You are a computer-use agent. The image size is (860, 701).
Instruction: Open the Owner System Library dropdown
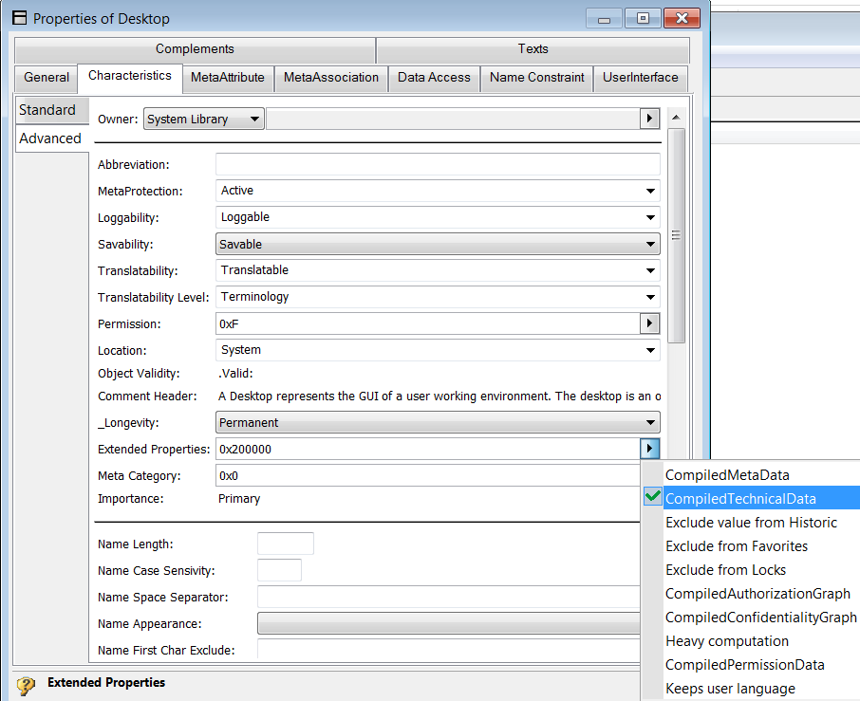click(x=203, y=120)
